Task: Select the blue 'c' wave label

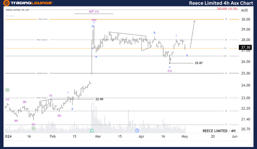Action: (x=170, y=67)
